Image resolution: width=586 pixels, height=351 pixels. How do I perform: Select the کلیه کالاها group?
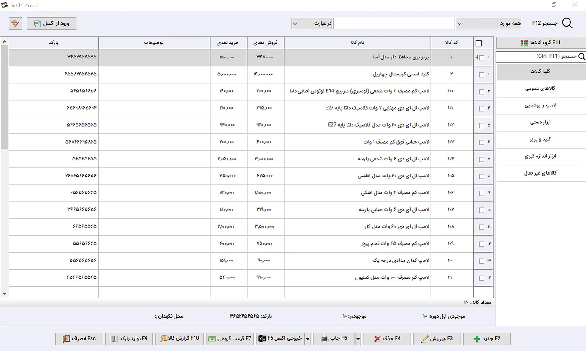[x=541, y=72]
